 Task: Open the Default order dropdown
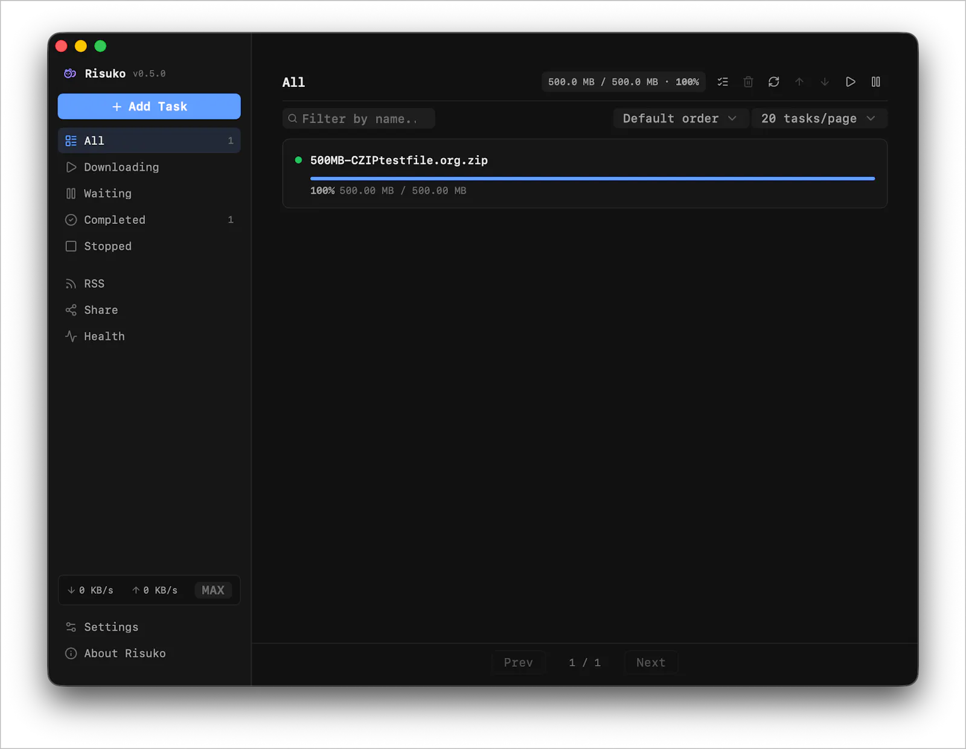click(680, 119)
